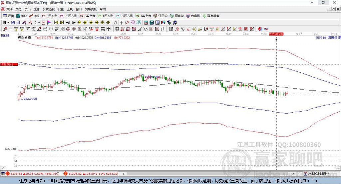The height and width of the screenshot is (184, 341).
Task: Open the 六角形 hexagon tool
Action: pyautogui.click(x=193, y=16)
